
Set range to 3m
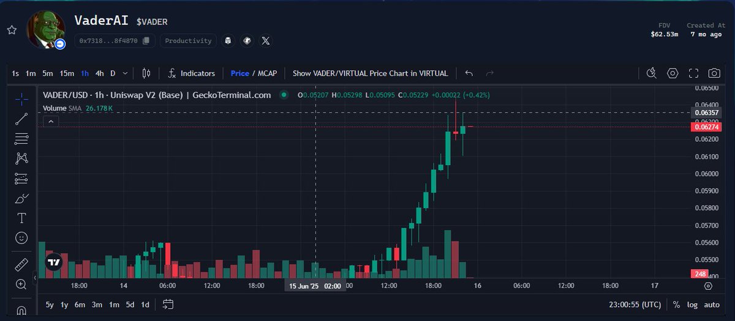pos(97,304)
